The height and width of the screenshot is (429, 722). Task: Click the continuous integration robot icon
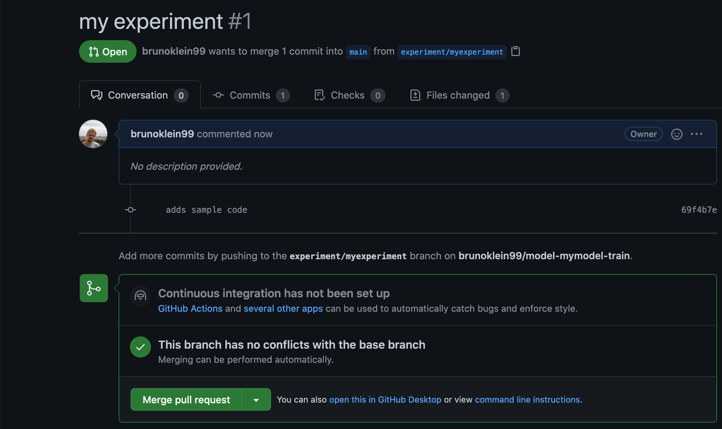(x=140, y=296)
